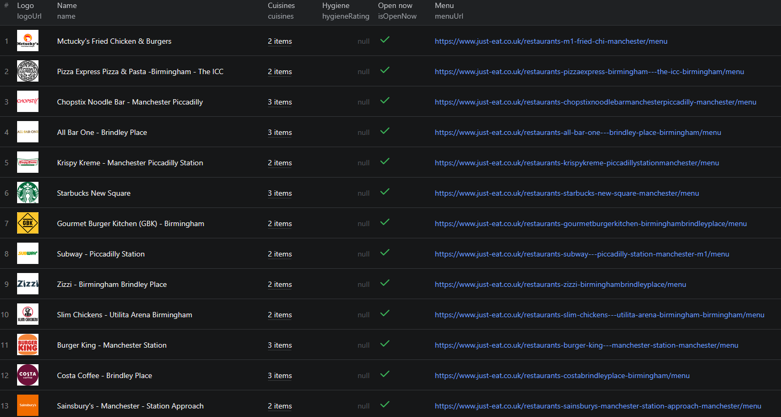Click the Costa Coffee logo image
This screenshot has width=781, height=417.
[x=28, y=375]
